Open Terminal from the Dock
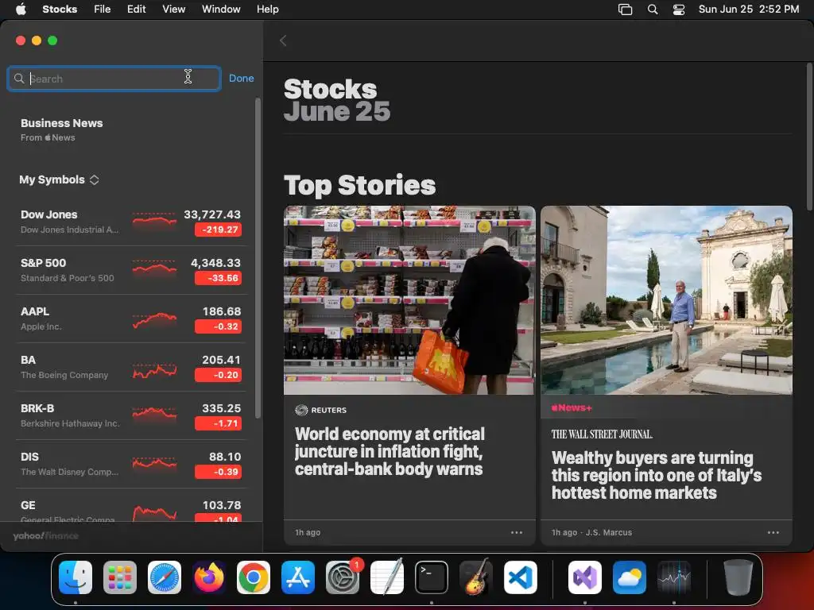The height and width of the screenshot is (610, 814). click(x=432, y=577)
